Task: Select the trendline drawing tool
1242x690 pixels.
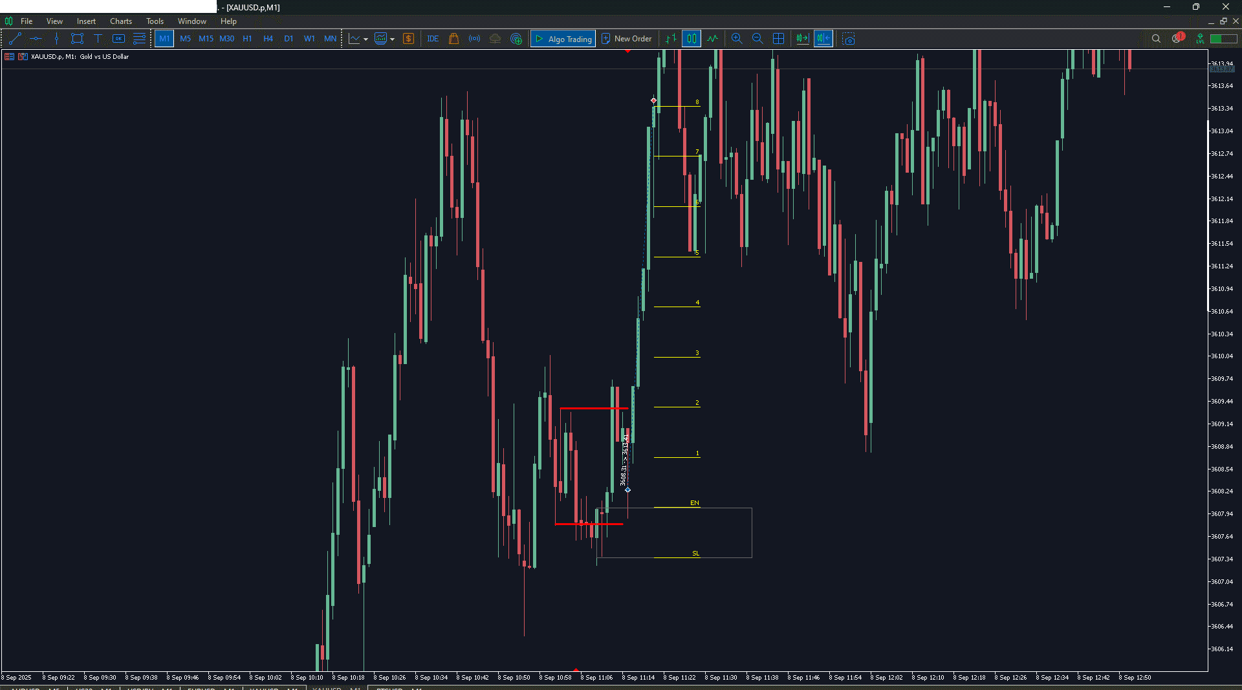Action: click(x=16, y=39)
